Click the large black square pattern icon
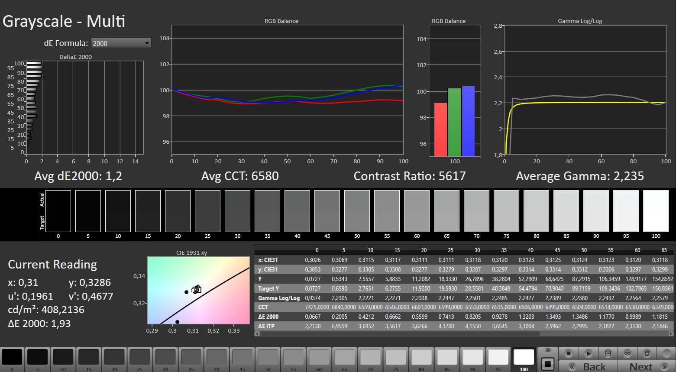Viewport: 676px width, 372px height. [548, 364]
